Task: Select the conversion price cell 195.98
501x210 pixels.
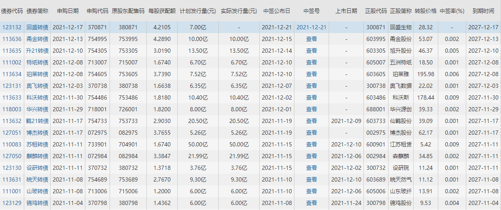Action: tap(426, 74)
